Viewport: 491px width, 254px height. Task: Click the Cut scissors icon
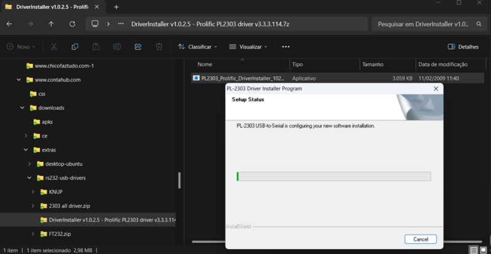pos(54,47)
